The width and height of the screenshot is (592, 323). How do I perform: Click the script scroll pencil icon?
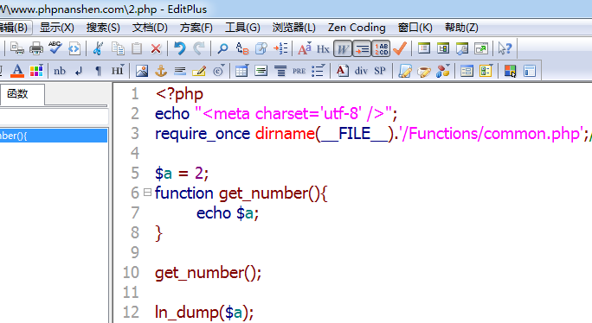(x=405, y=71)
